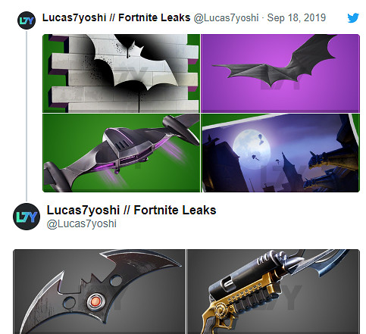
Task: View the Gotham moonlit loading screen image
Action: pos(280,153)
